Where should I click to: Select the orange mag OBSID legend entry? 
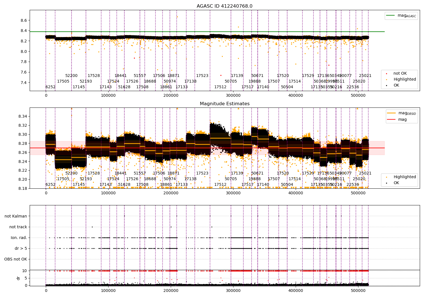point(401,113)
